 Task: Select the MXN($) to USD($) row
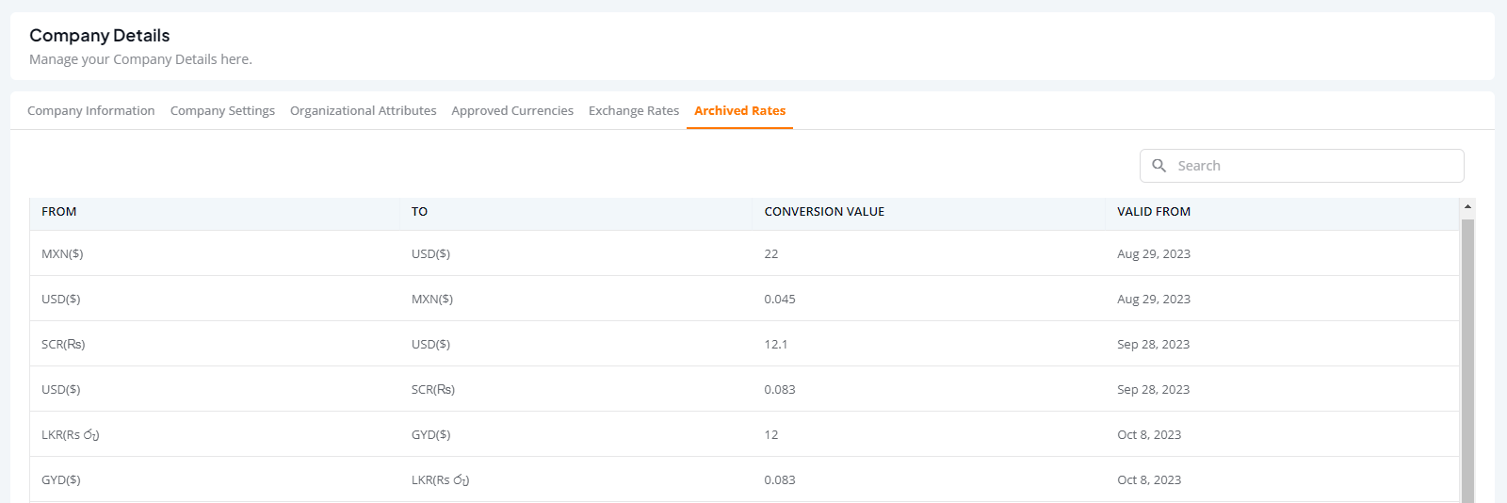[x=744, y=253]
